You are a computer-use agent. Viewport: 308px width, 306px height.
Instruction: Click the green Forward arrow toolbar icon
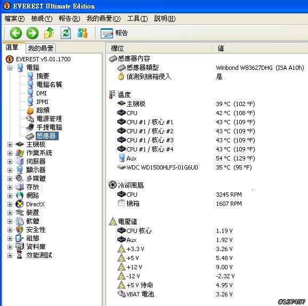tap(33, 33)
